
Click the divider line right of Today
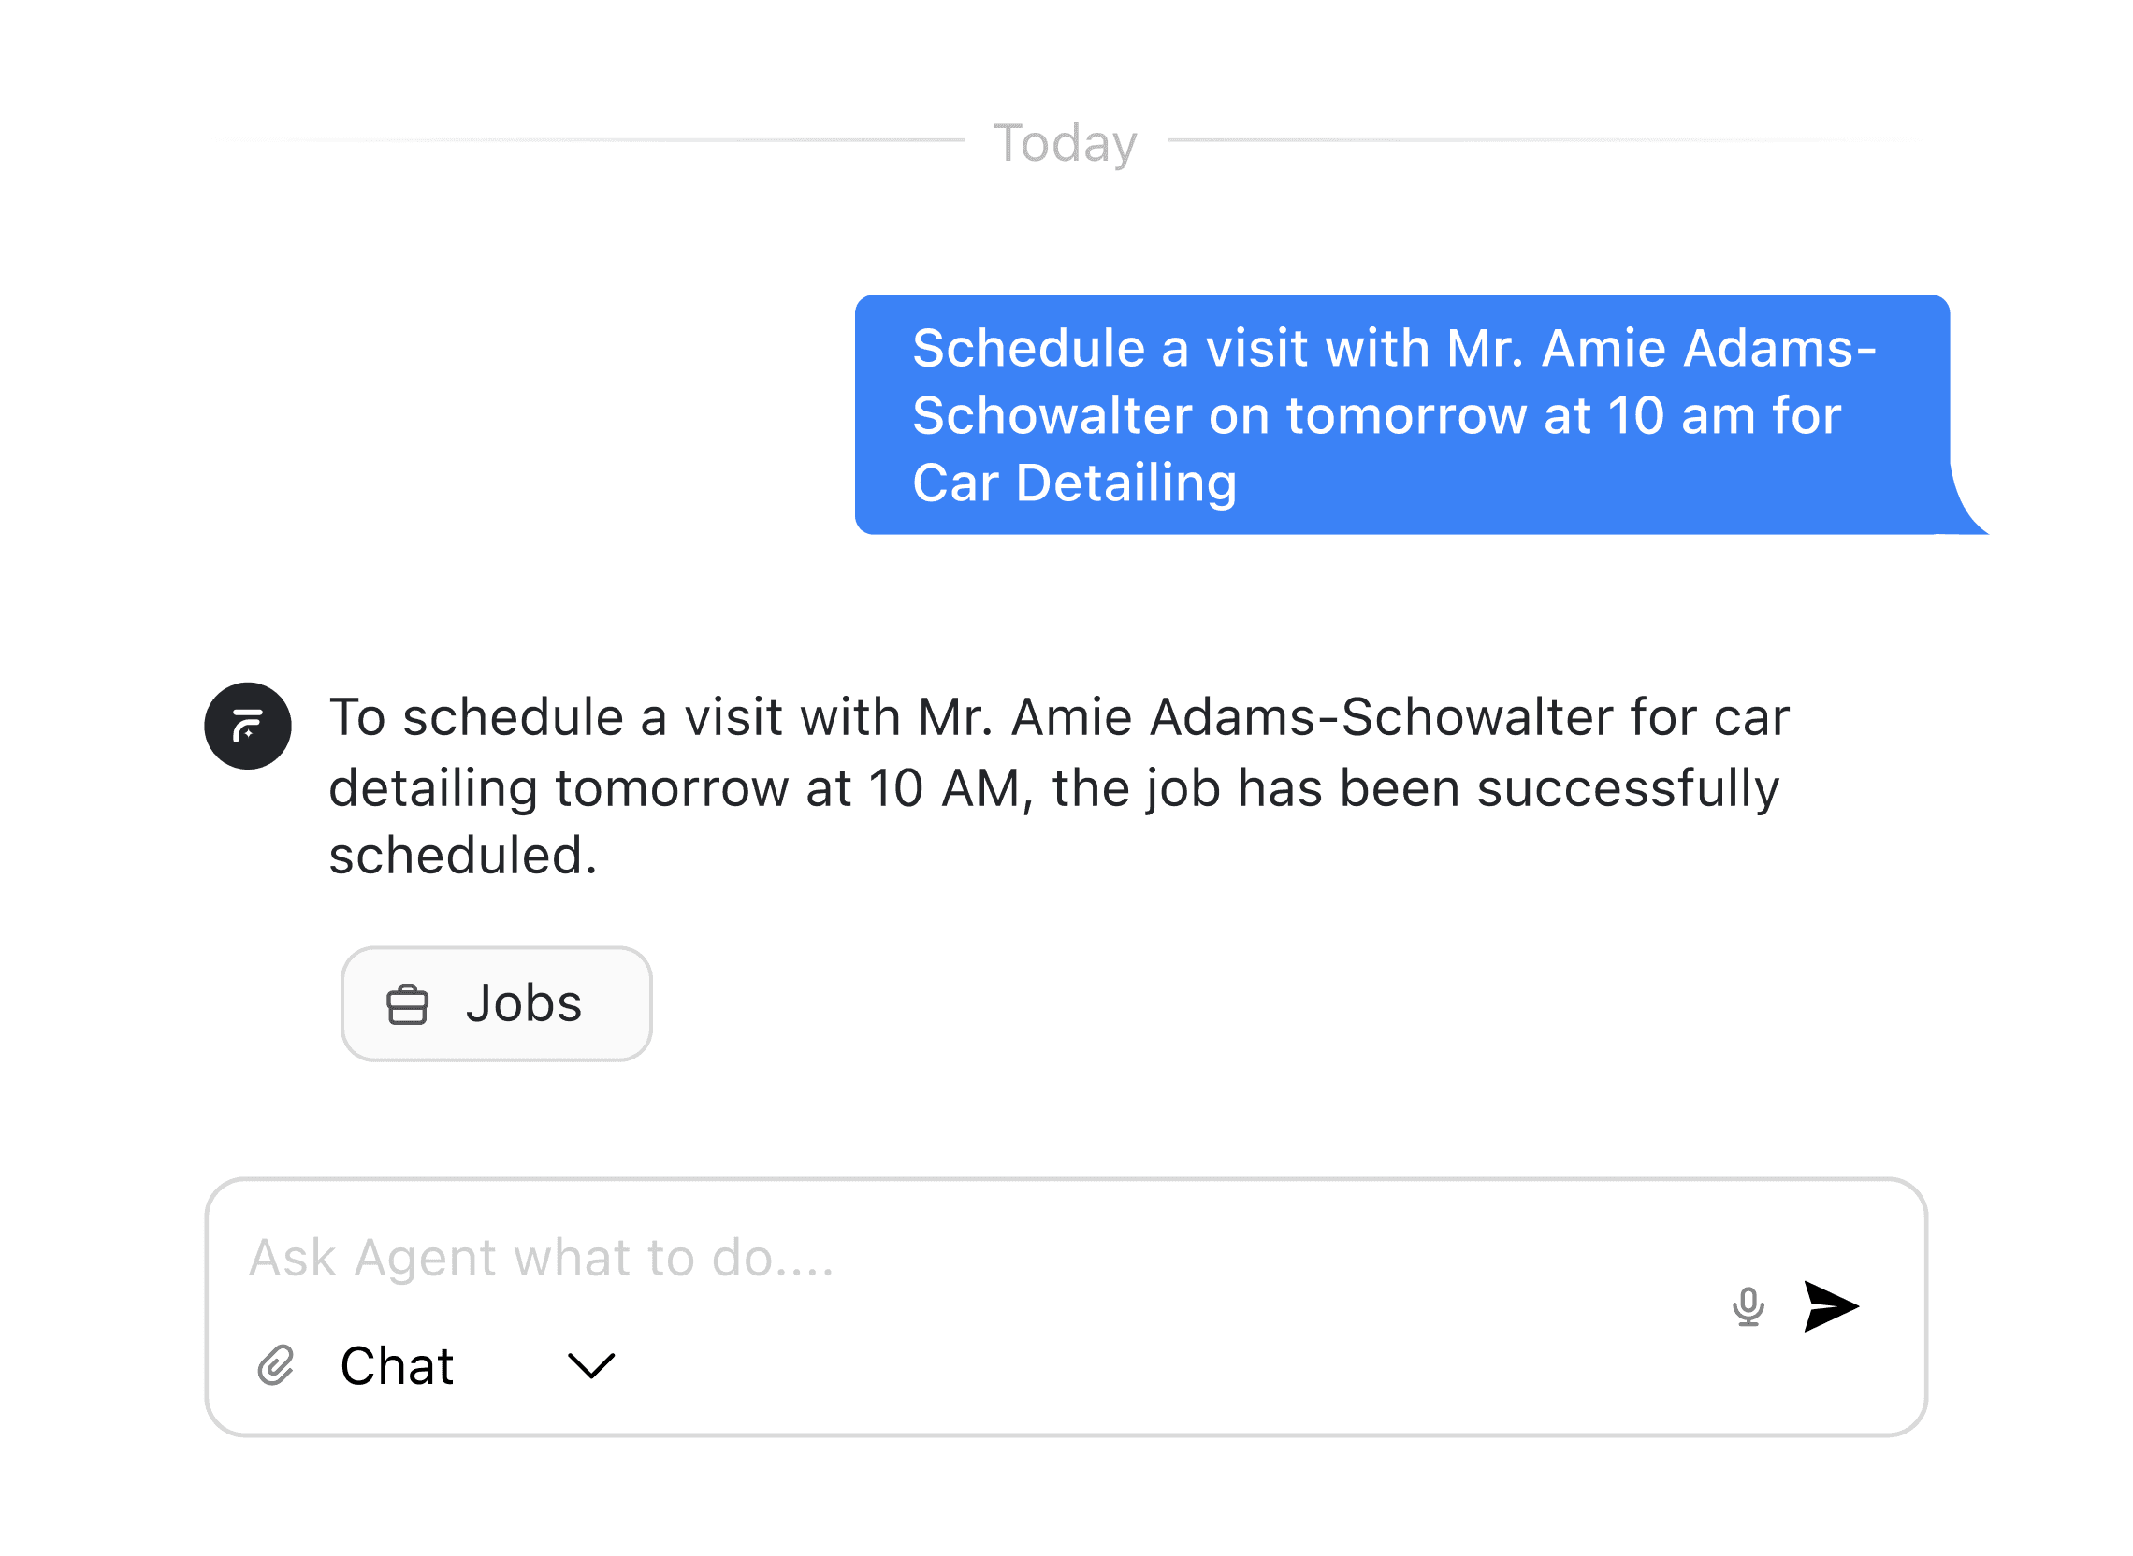click(x=1545, y=140)
